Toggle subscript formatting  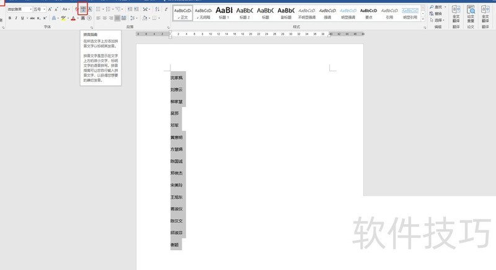coord(38,18)
